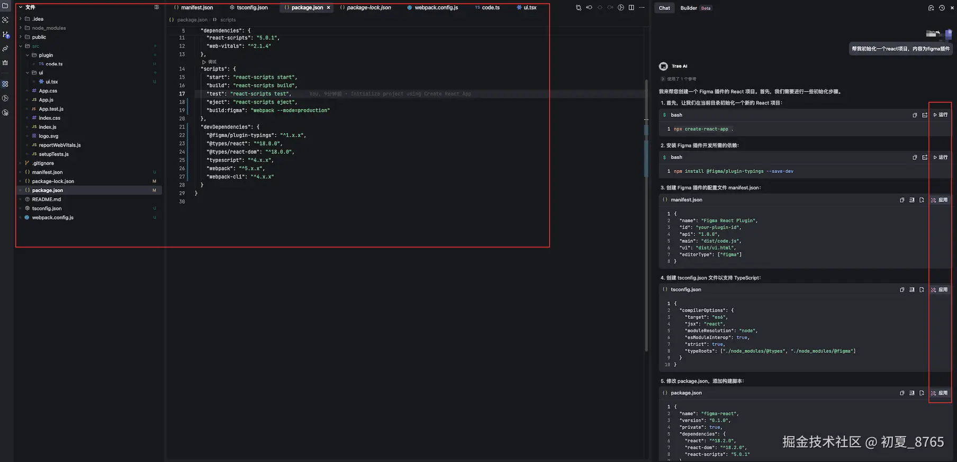Copy the manifest.json code block
The width and height of the screenshot is (957, 462).
902,200
